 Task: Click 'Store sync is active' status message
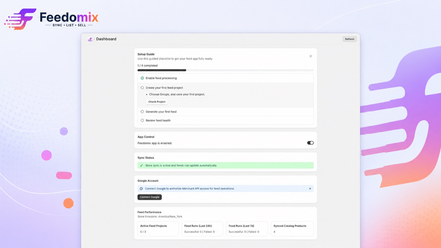(x=181, y=165)
